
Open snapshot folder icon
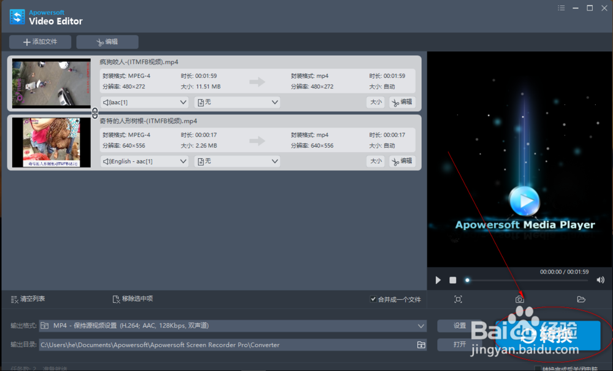(581, 299)
